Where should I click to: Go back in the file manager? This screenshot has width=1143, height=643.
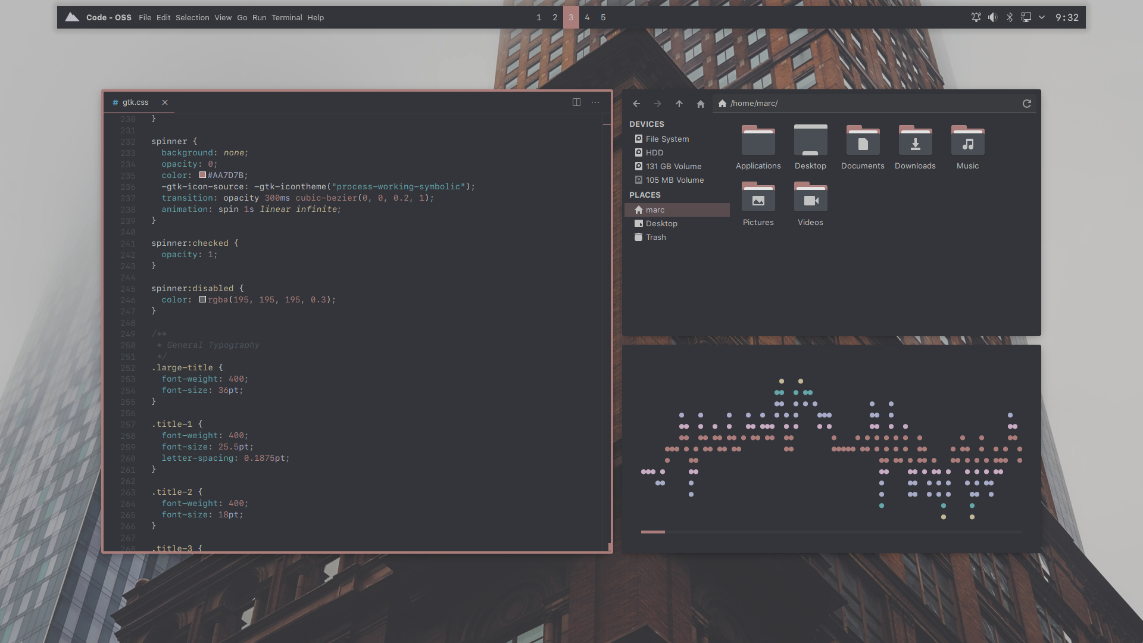tap(636, 104)
